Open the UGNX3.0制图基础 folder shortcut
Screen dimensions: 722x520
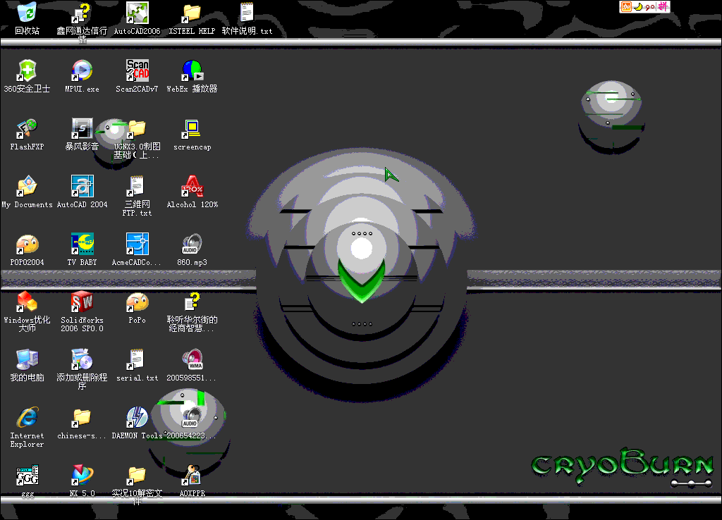137,130
